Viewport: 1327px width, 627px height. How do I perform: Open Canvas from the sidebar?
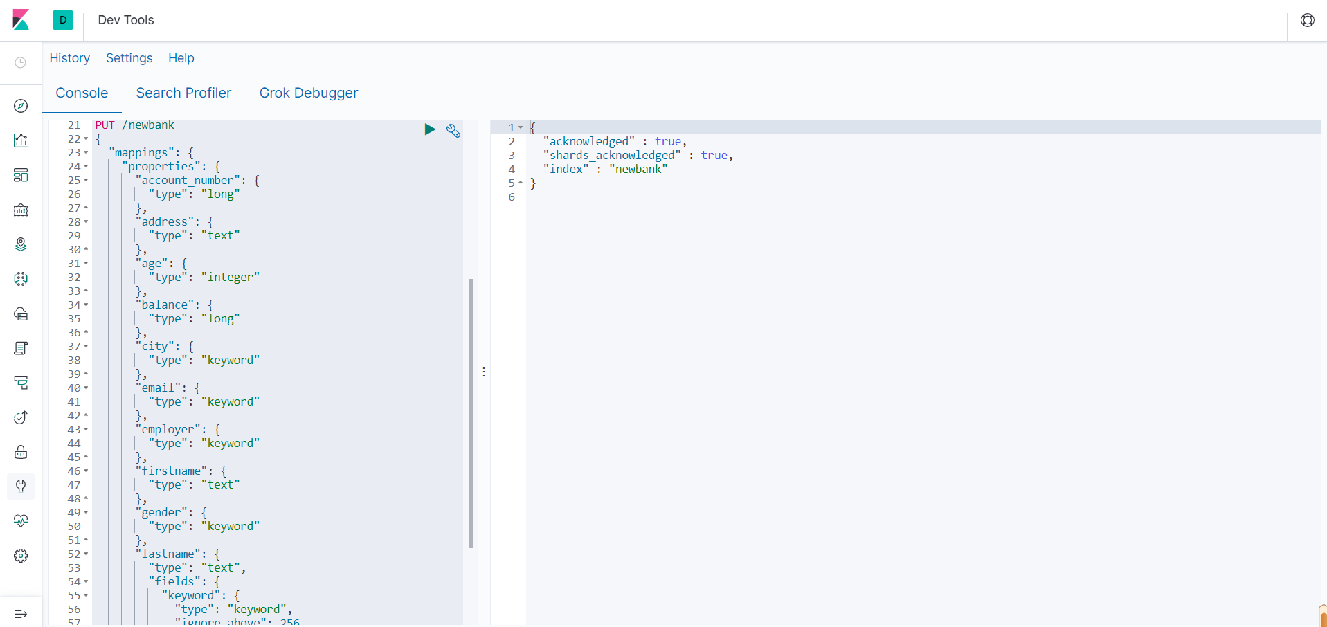[x=21, y=210]
